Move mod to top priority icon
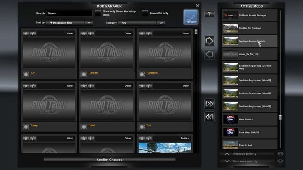Screen dimensions: 303x170 pos(280,154)
